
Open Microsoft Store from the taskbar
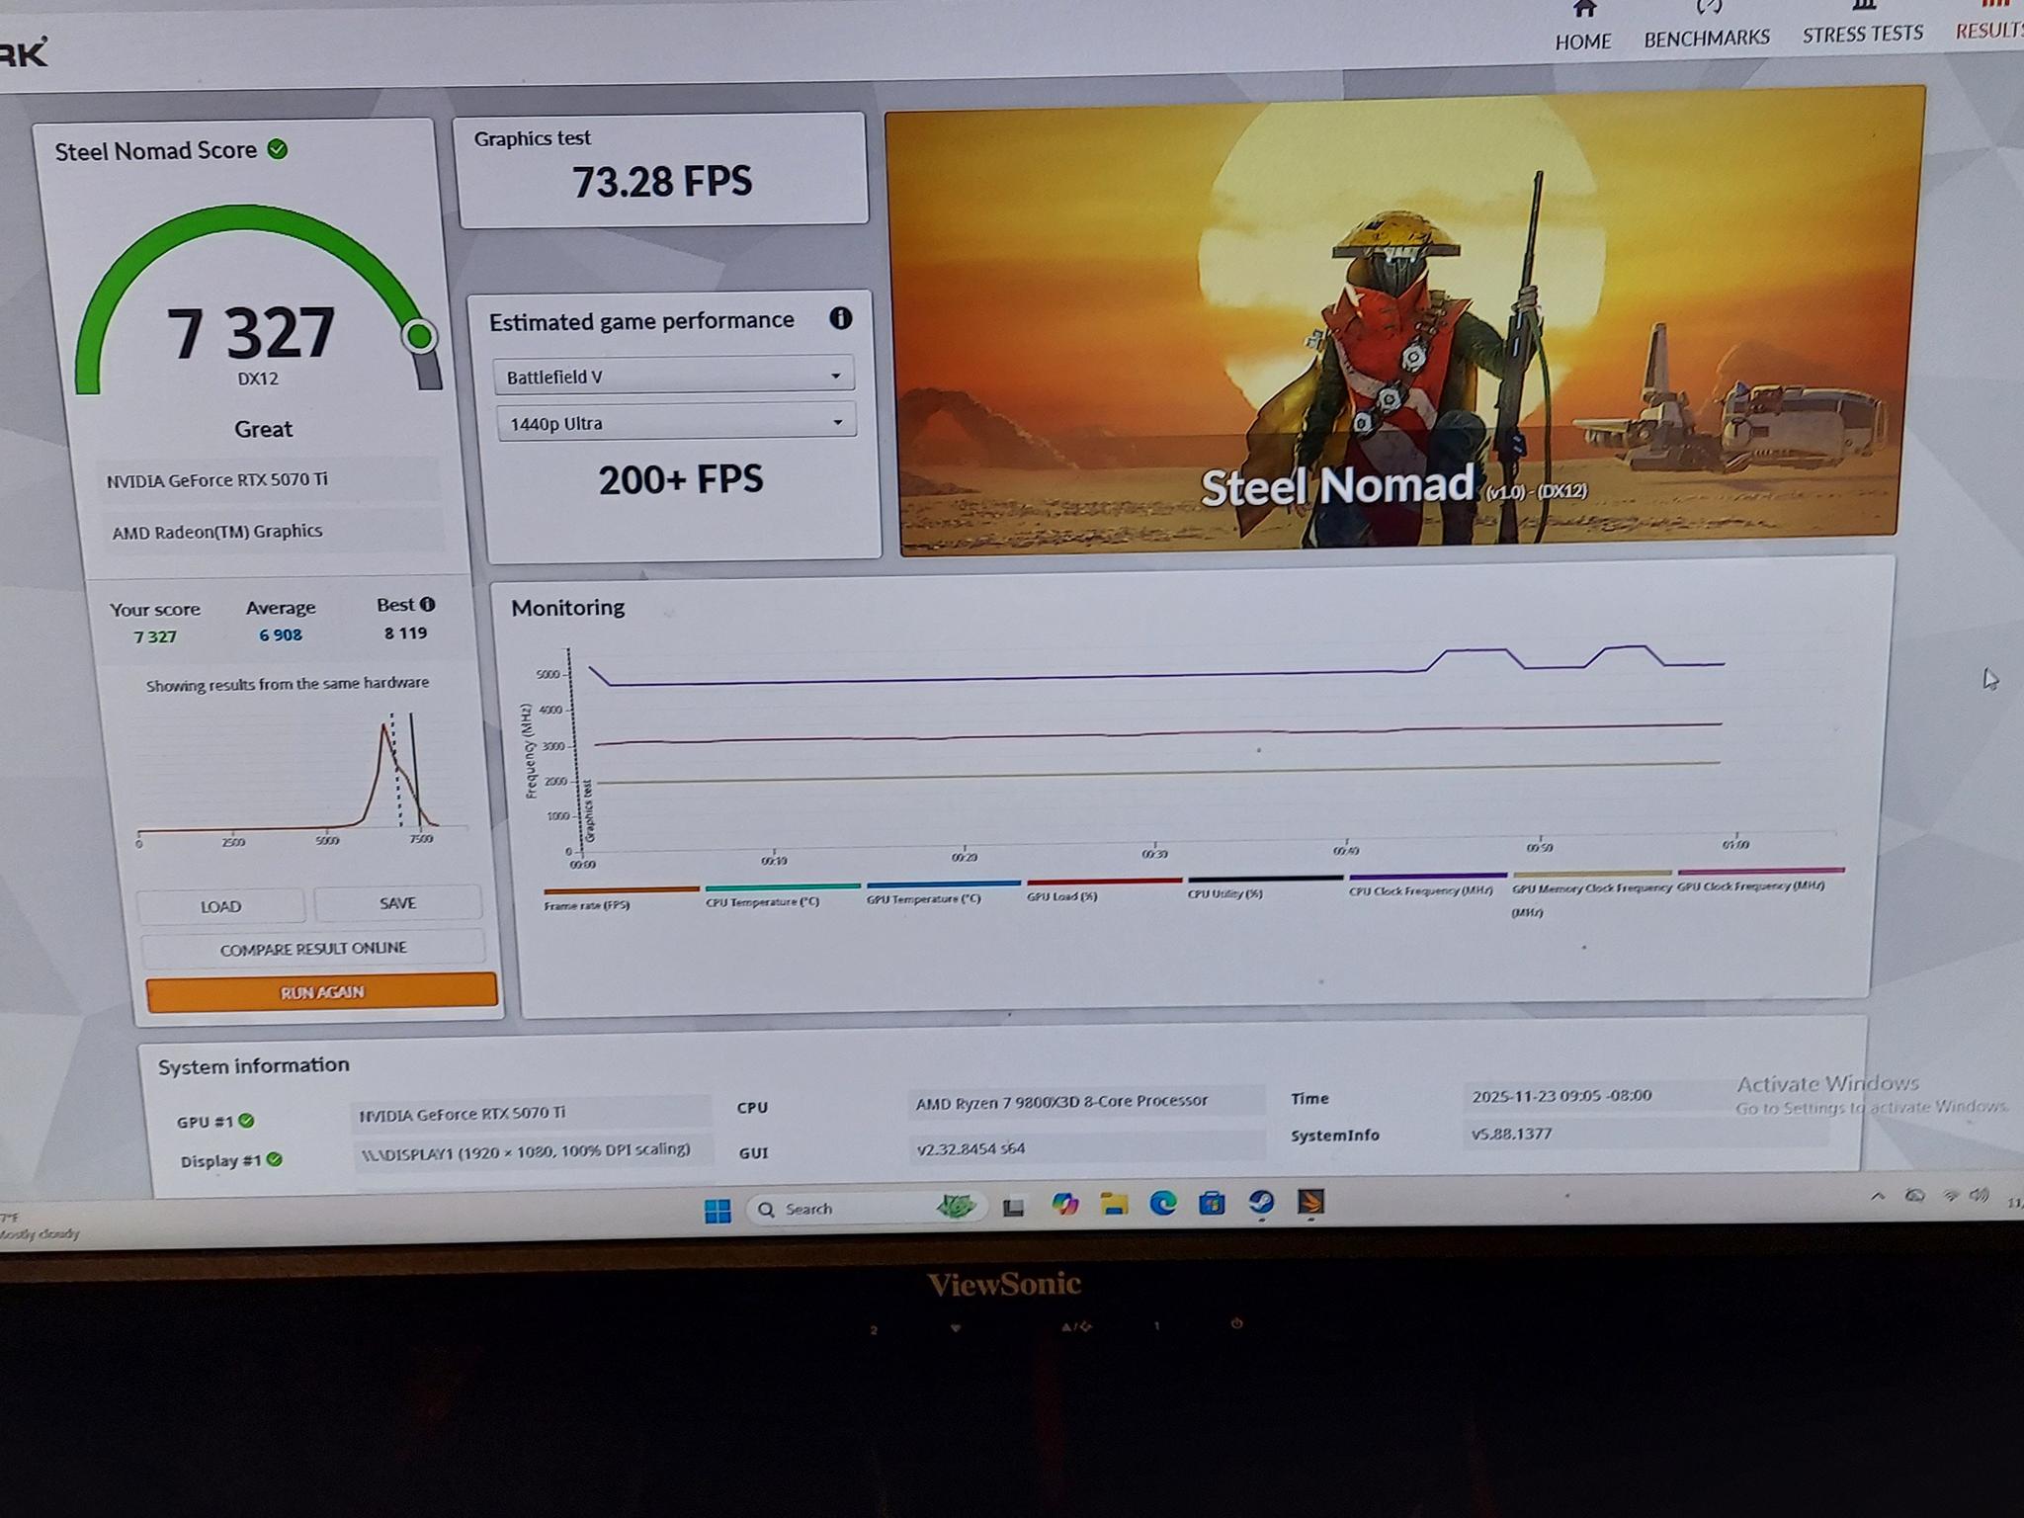[1212, 1204]
